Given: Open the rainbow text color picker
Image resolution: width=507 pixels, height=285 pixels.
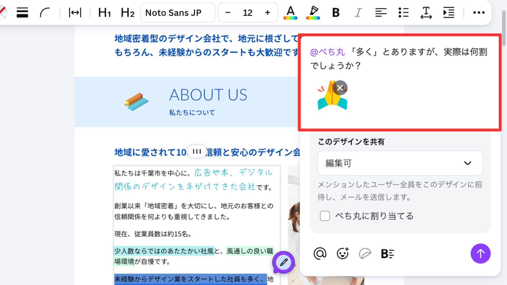Looking at the screenshot, I should [290, 12].
